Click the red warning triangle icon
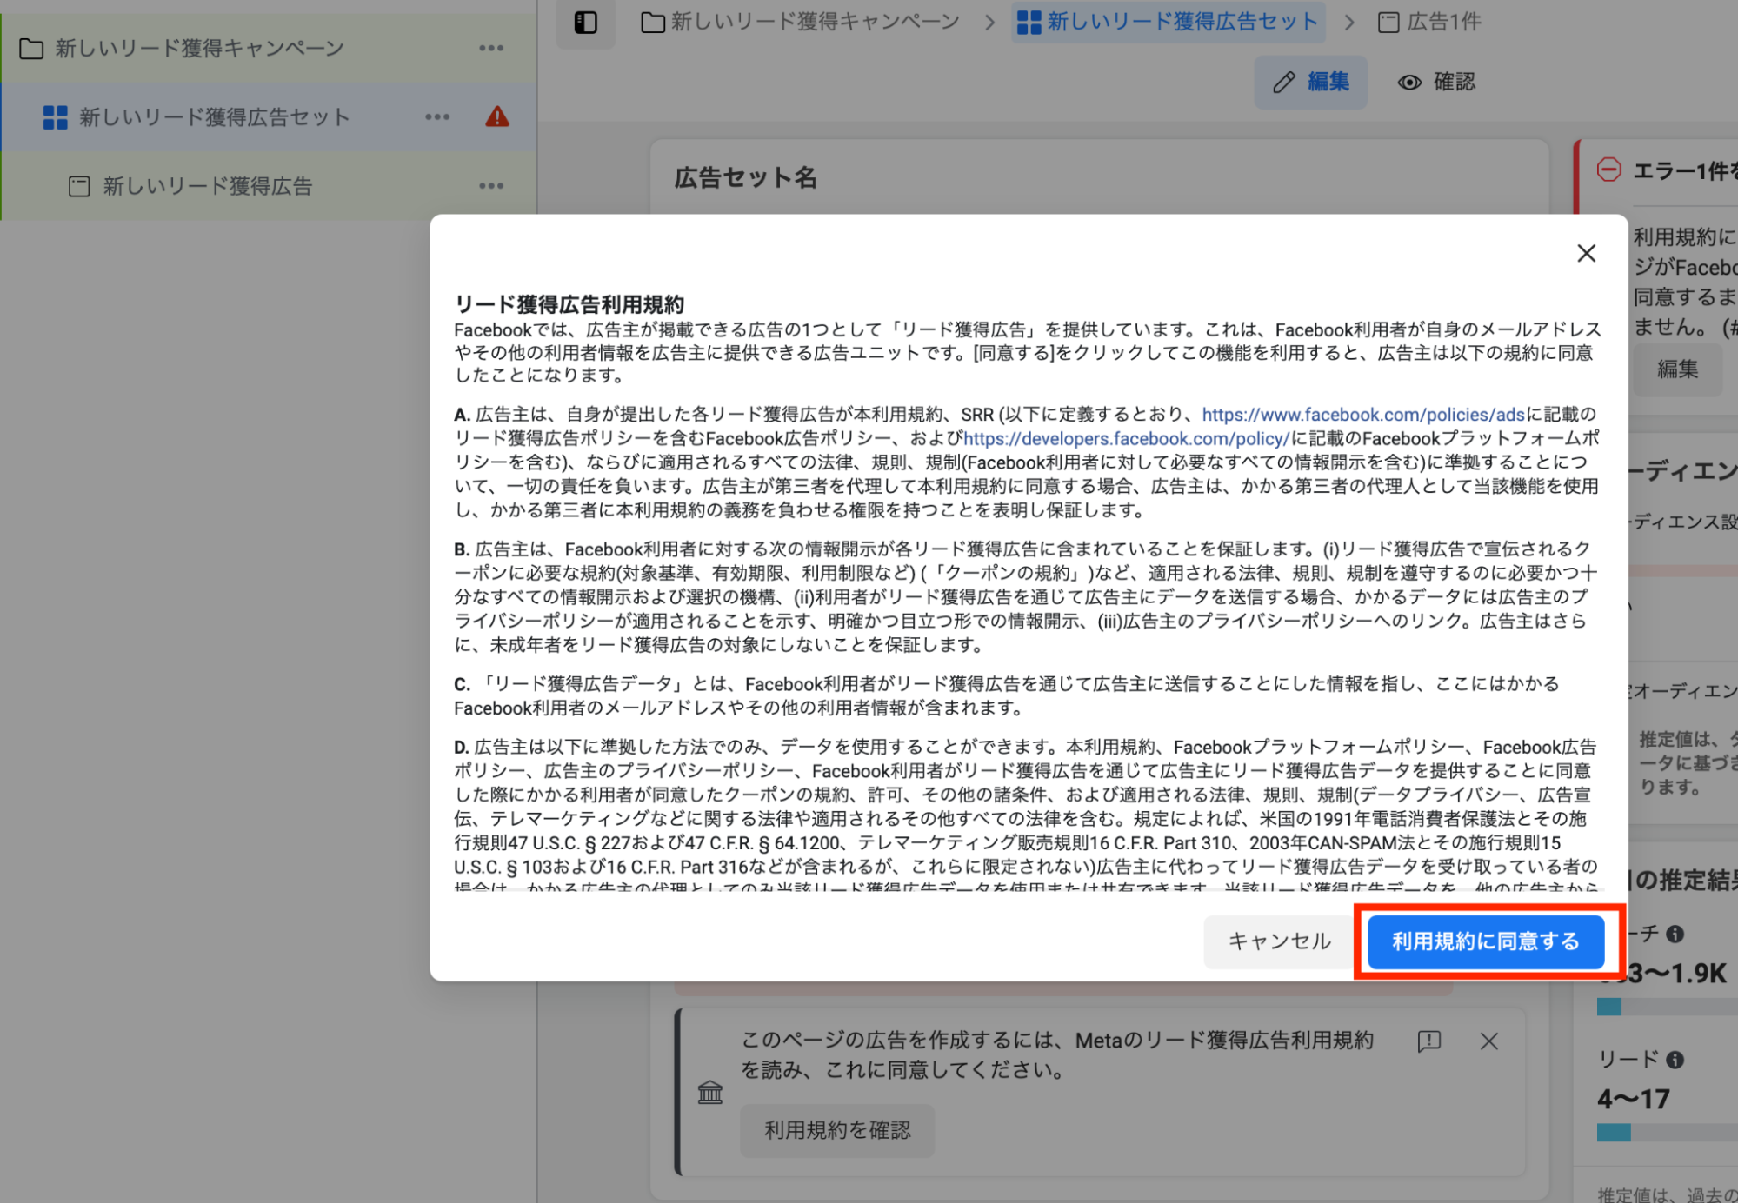The image size is (1738, 1204). tap(497, 116)
